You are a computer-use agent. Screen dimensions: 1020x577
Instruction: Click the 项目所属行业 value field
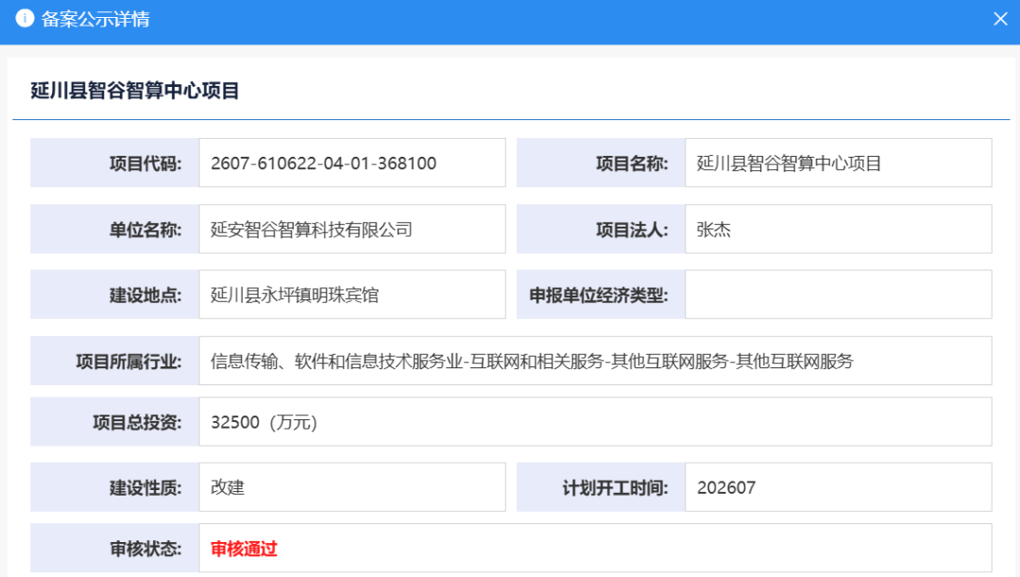point(595,361)
